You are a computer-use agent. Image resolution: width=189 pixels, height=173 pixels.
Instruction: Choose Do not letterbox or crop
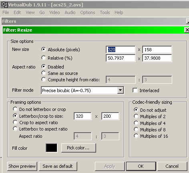pyautogui.click(x=15, y=109)
